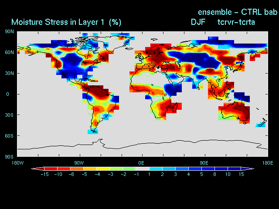Click the 'ensemble - CTRL bab' header text
The height and width of the screenshot is (209, 279).
[238, 11]
